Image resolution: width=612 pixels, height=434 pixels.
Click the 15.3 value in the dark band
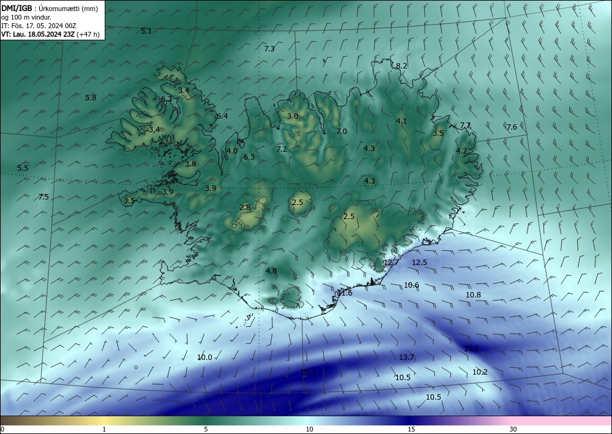(x=308, y=372)
